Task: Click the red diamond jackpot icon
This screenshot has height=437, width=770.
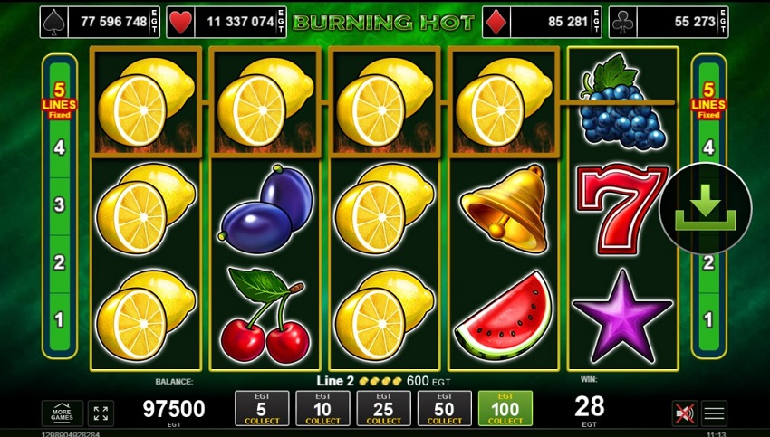Action: click(496, 22)
